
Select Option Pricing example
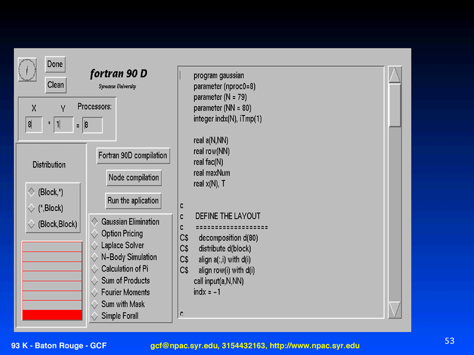click(x=117, y=234)
